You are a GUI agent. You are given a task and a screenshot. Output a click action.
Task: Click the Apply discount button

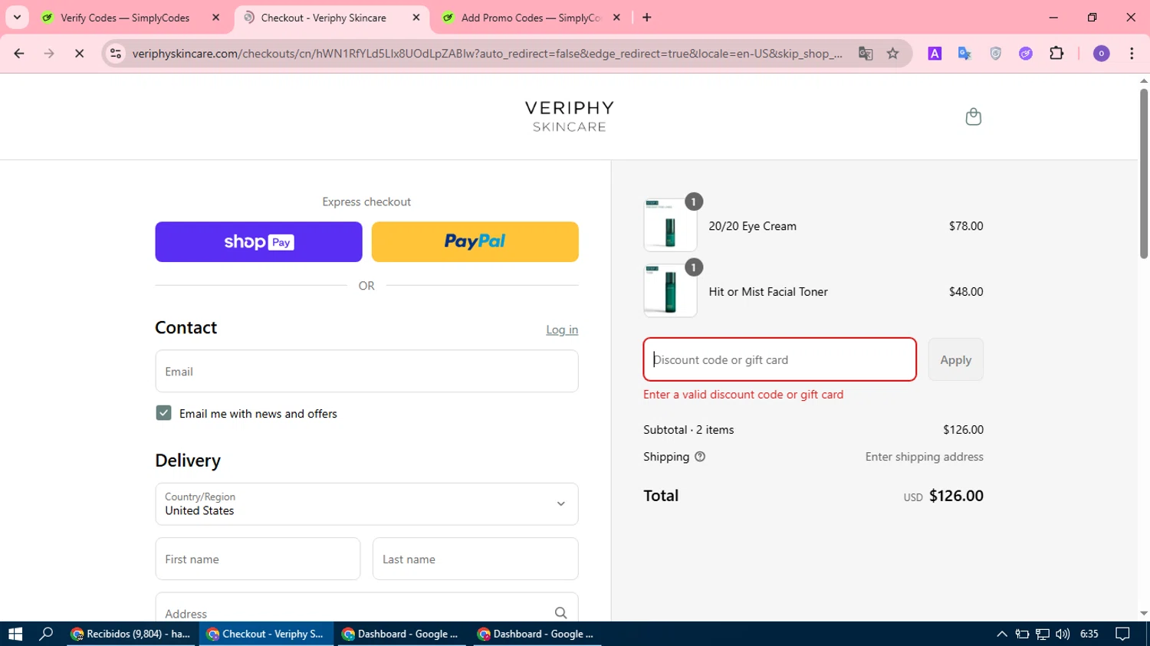point(955,359)
